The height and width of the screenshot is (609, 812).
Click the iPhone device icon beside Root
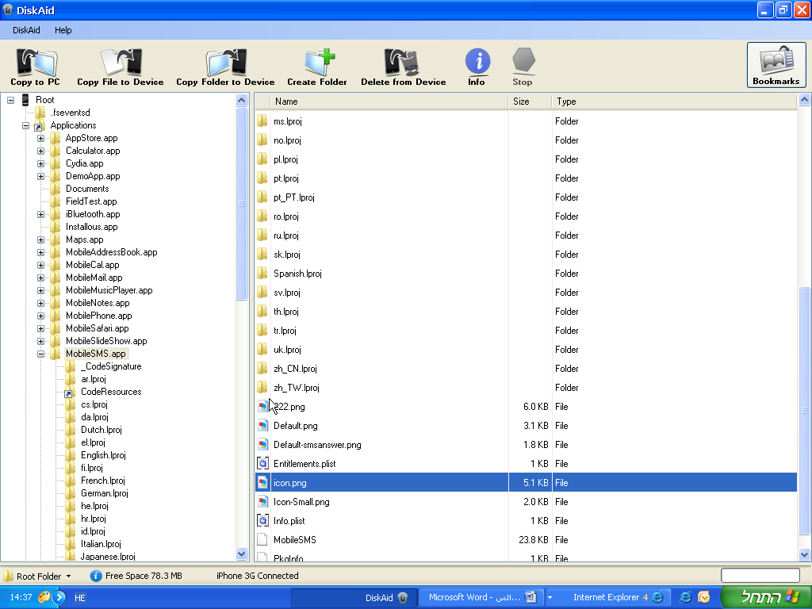25,100
